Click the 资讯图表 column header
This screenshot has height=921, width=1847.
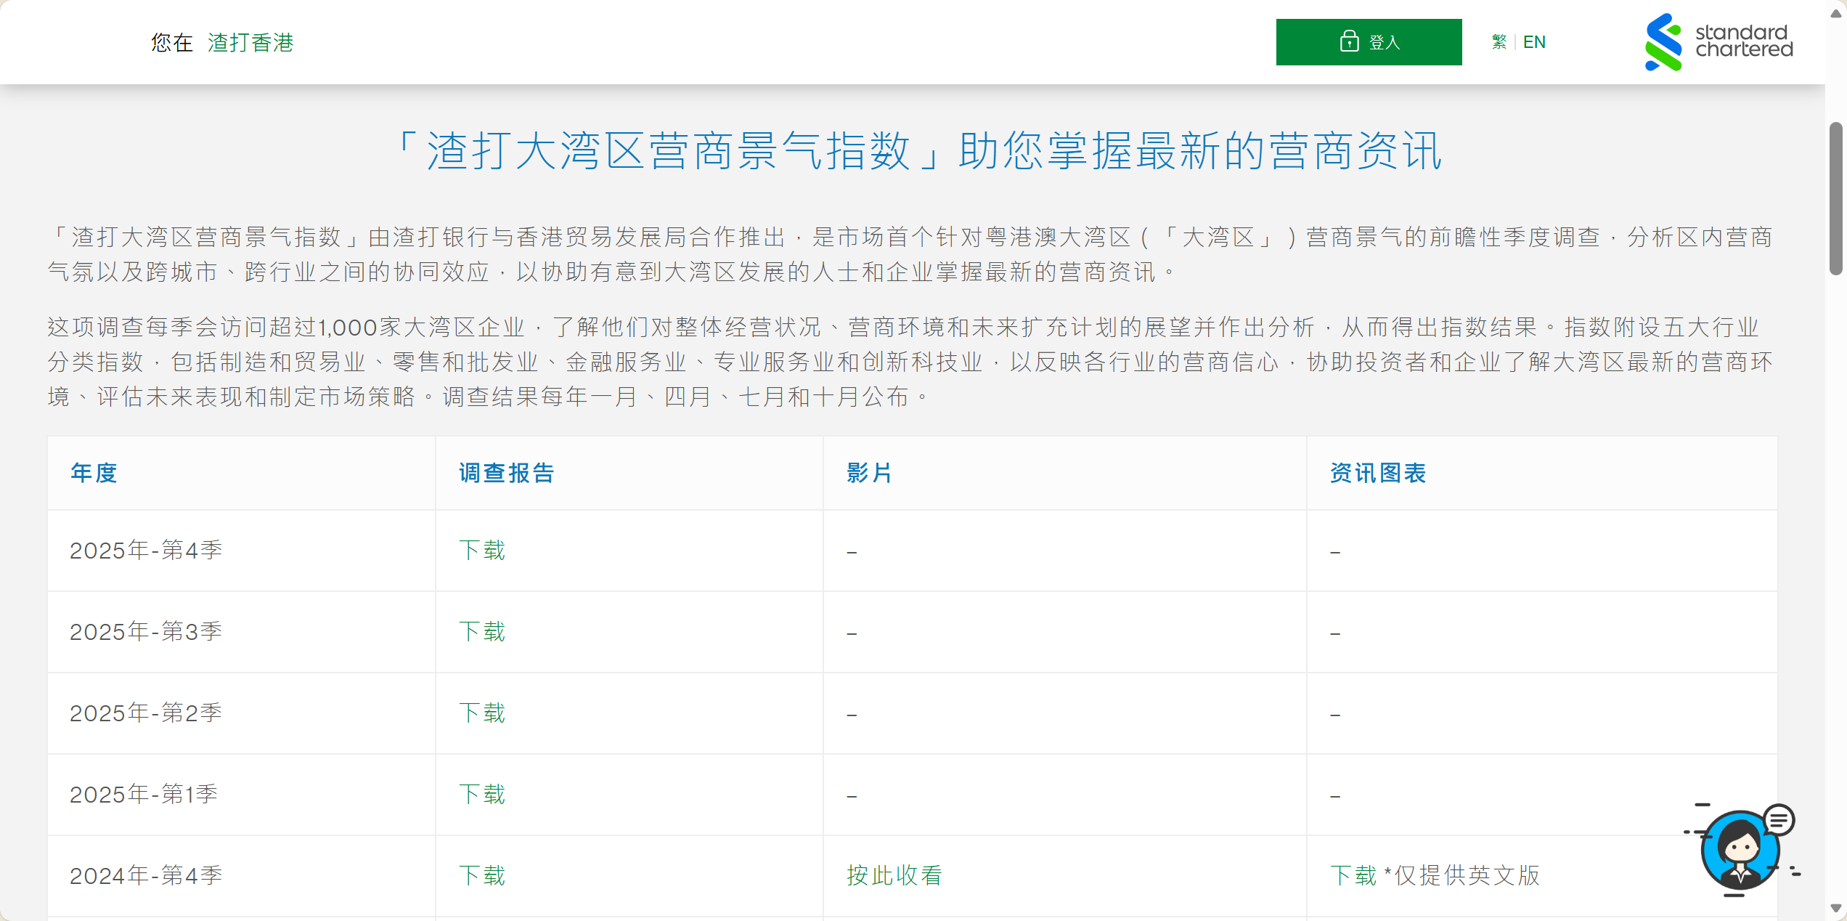[x=1377, y=473]
